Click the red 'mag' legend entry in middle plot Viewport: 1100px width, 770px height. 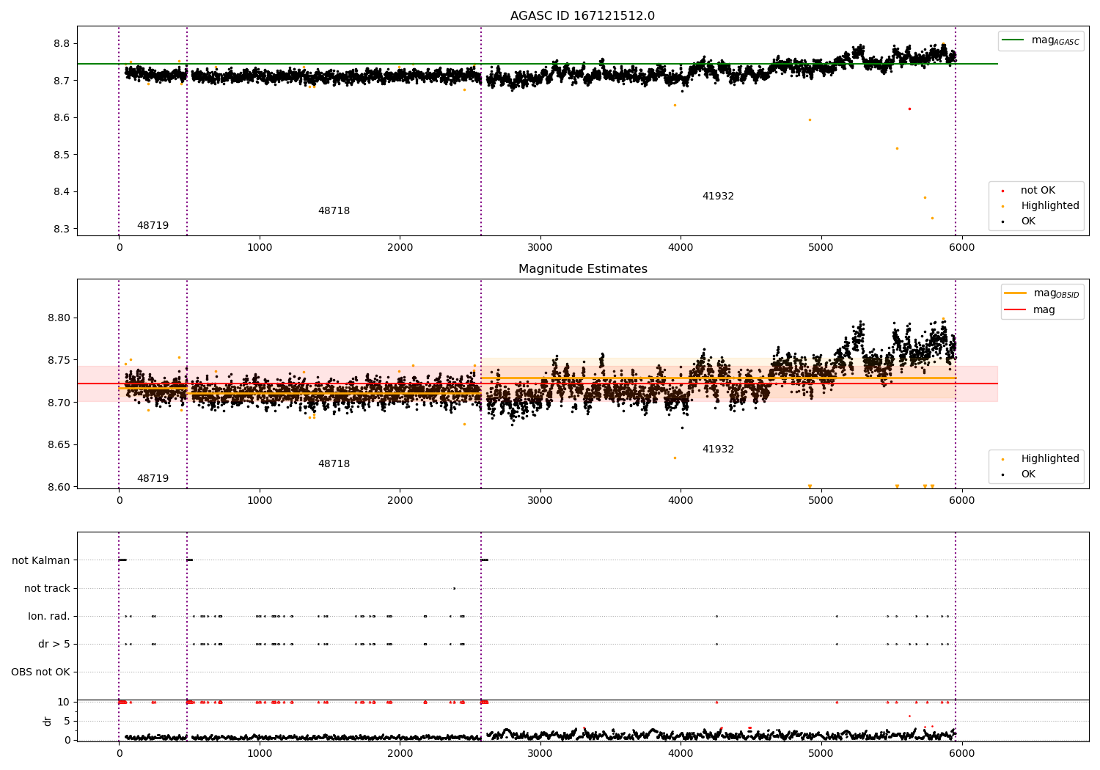tap(1015, 310)
